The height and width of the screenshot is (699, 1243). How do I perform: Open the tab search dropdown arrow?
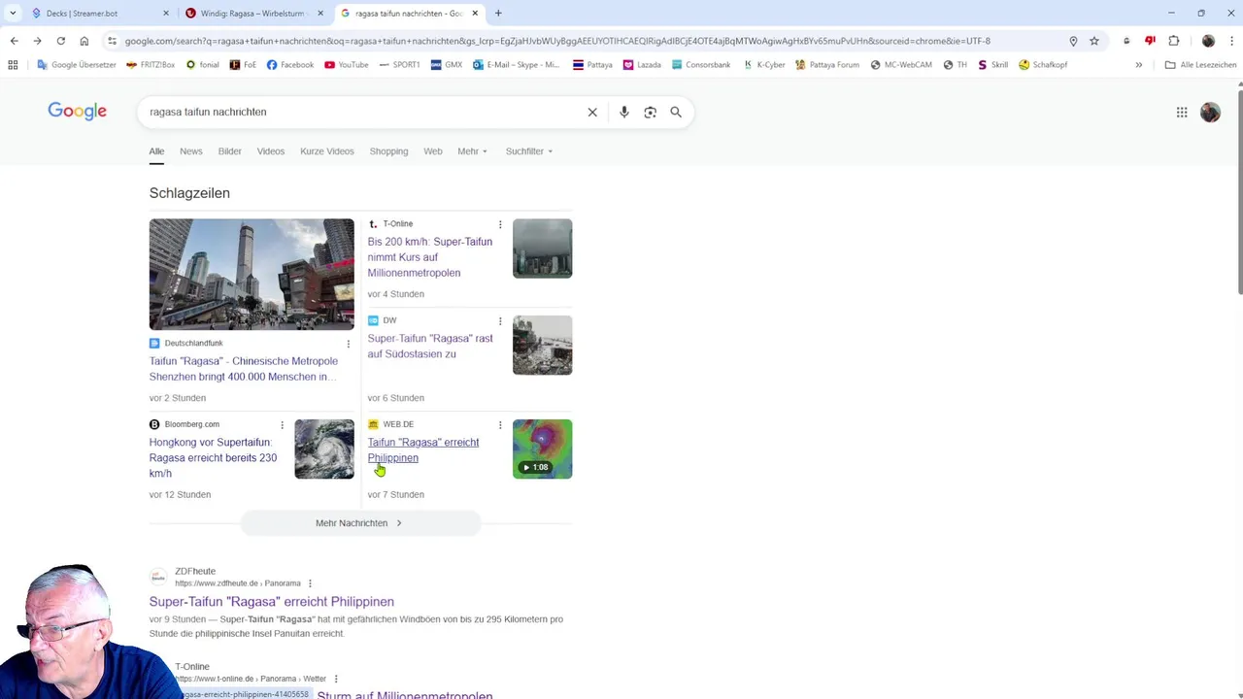13,14
